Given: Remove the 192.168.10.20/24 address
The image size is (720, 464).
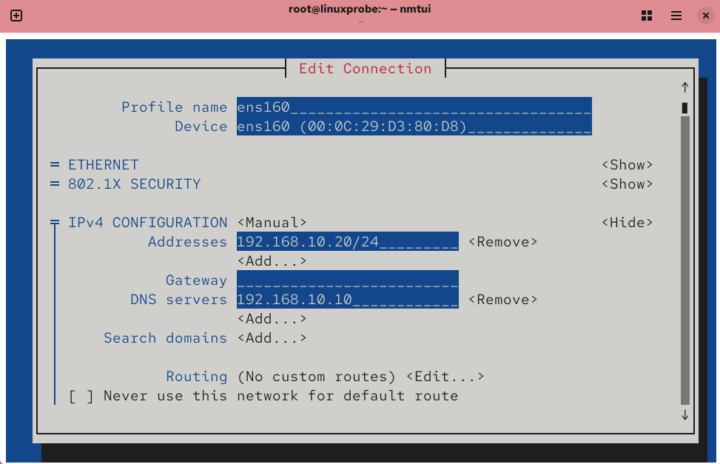Looking at the screenshot, I should click(x=502, y=242).
